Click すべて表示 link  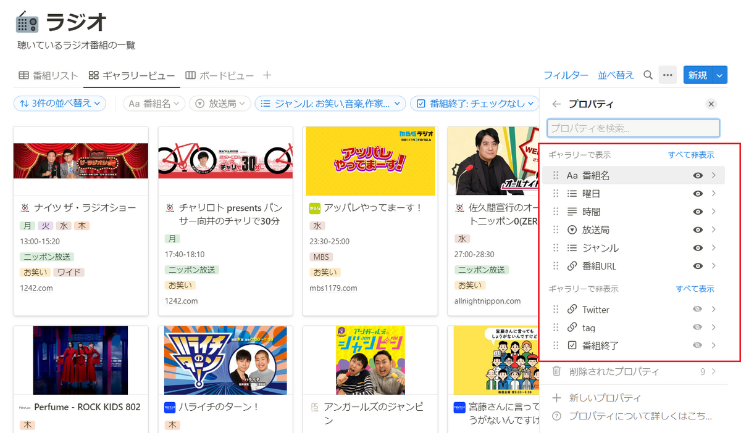point(695,289)
